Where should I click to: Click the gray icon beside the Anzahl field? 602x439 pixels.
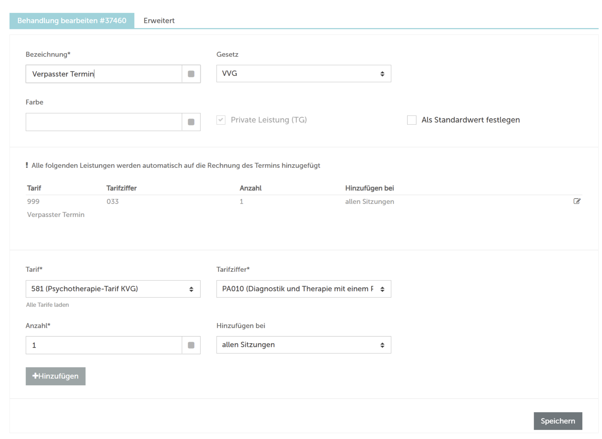coord(191,345)
